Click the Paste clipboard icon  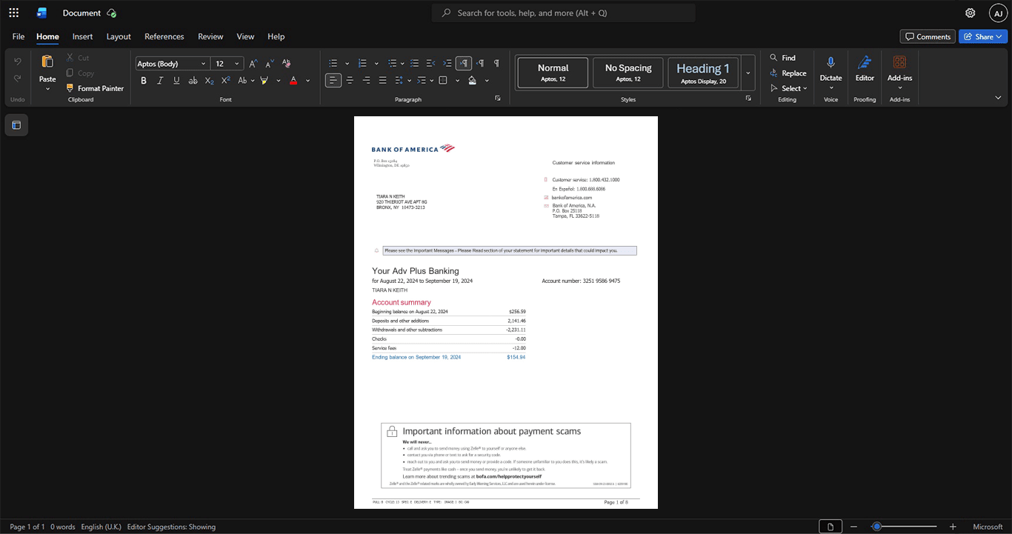pos(47,61)
